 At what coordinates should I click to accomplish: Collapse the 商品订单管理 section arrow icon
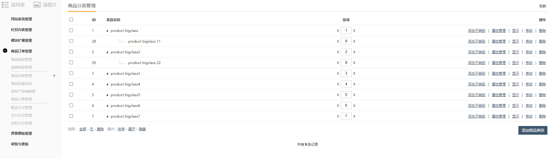[5, 51]
